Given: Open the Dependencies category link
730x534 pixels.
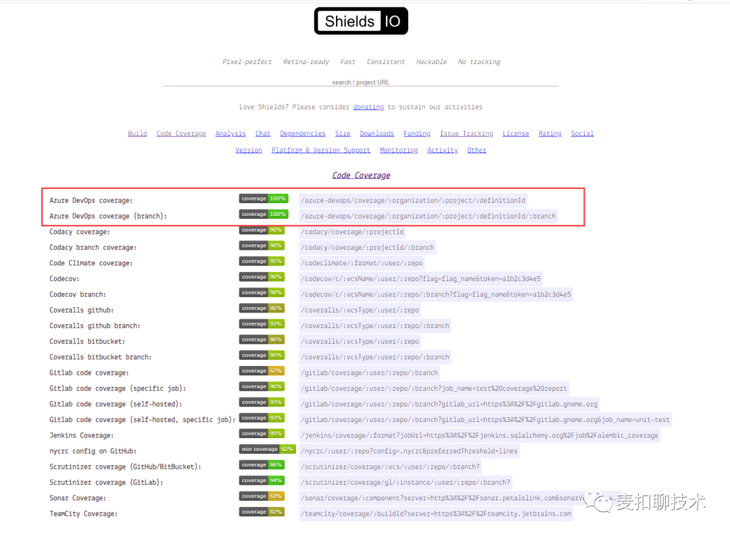Looking at the screenshot, I should [x=303, y=134].
